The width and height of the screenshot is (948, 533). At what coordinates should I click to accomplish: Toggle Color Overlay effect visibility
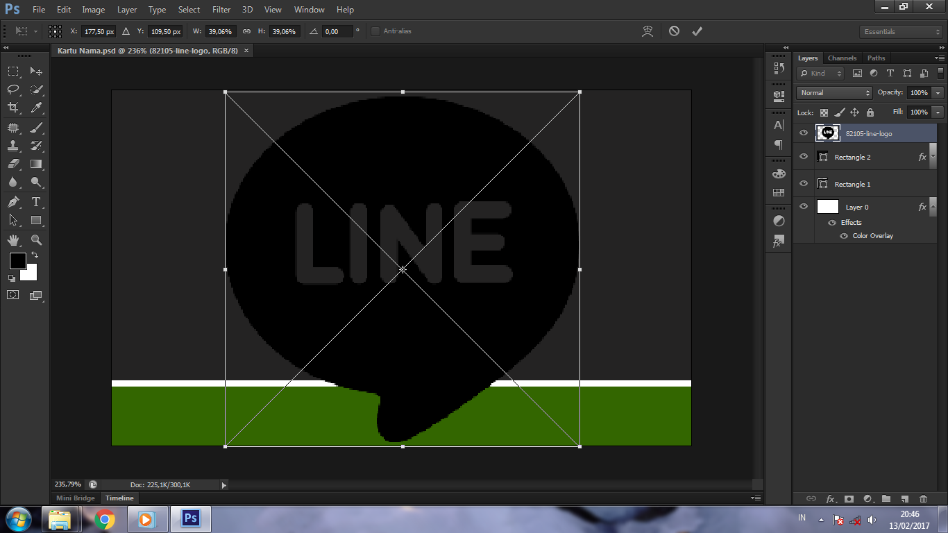coord(844,236)
